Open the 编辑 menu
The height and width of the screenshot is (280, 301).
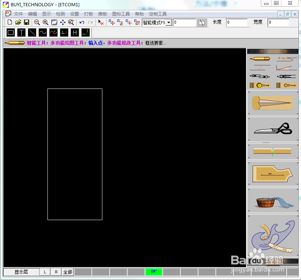pyautogui.click(x=32, y=14)
